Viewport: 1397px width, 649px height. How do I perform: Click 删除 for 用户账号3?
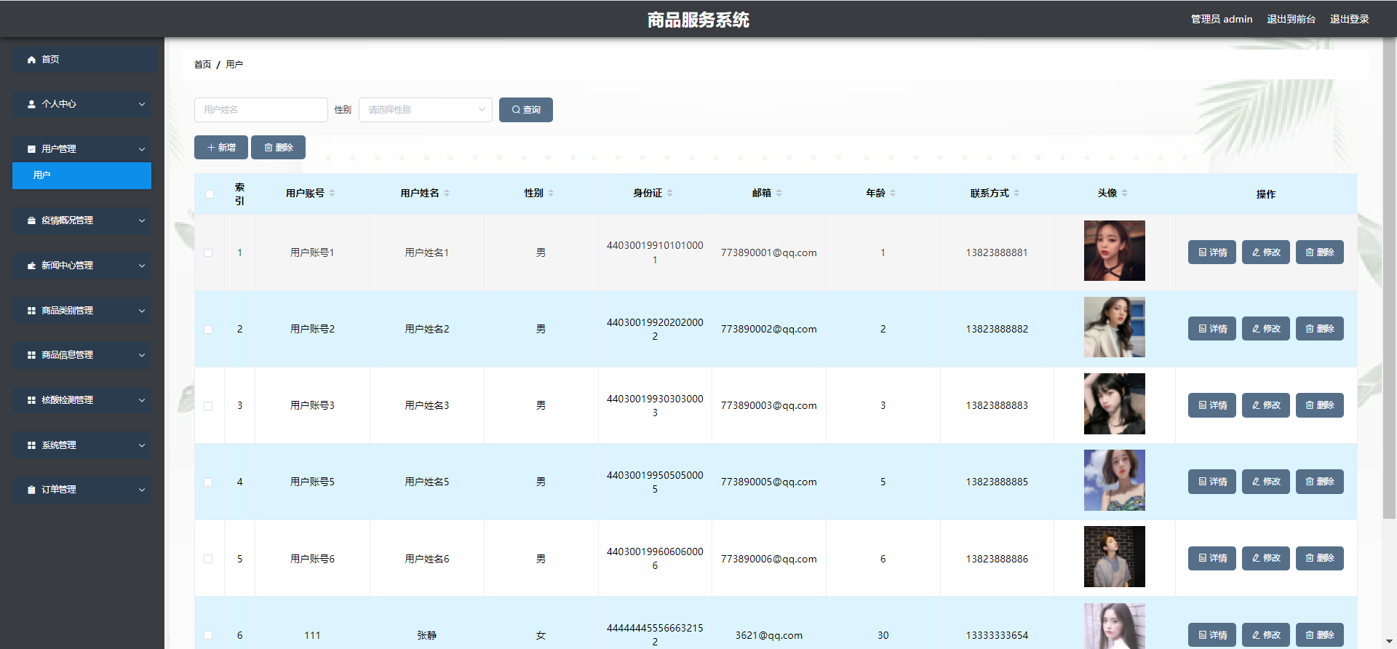pyautogui.click(x=1320, y=405)
